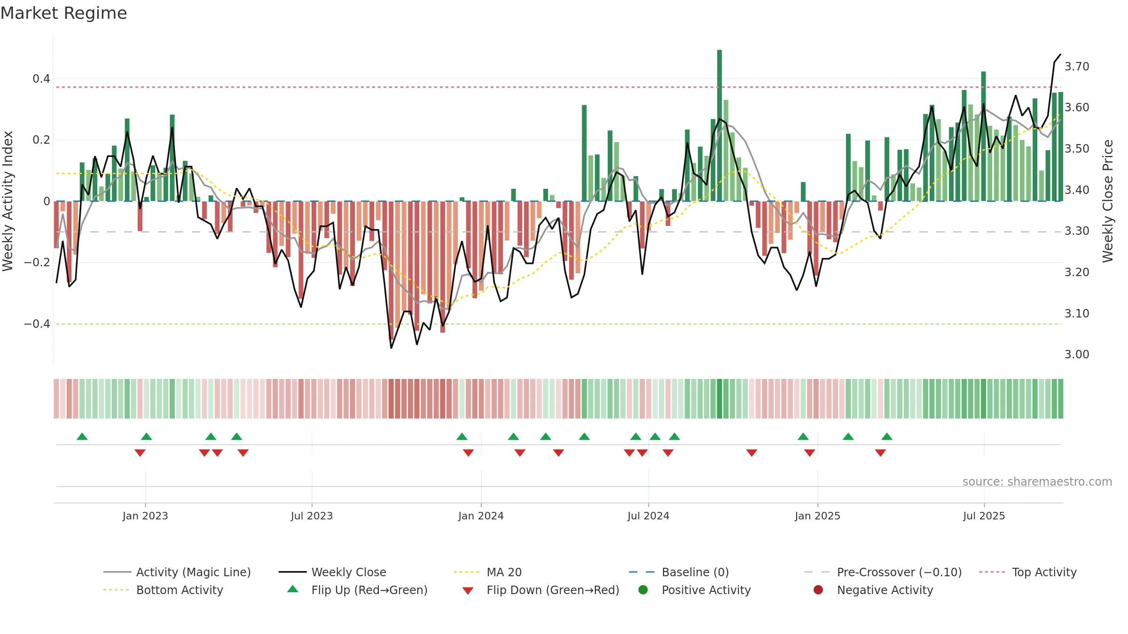Click the Negative Activity red circle icon
This screenshot has height=634, width=1128.
818,590
